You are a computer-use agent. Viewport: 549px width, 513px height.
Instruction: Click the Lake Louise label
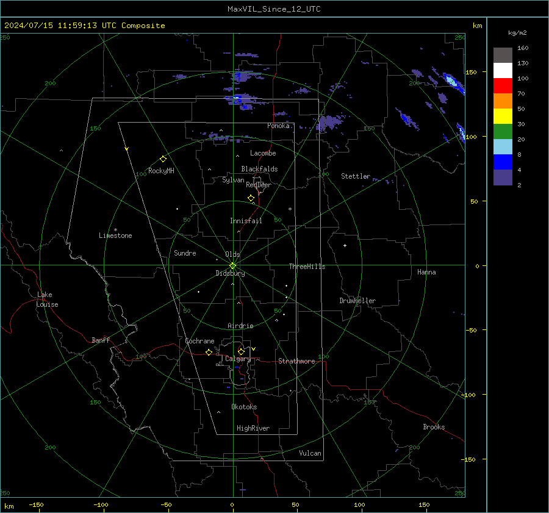click(47, 300)
